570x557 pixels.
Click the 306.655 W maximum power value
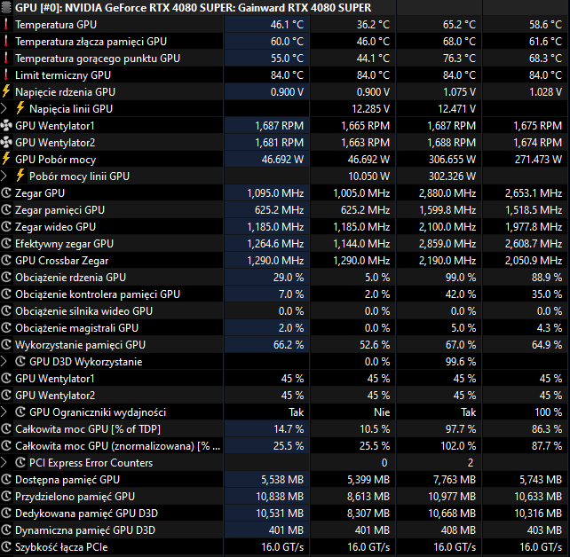click(452, 160)
